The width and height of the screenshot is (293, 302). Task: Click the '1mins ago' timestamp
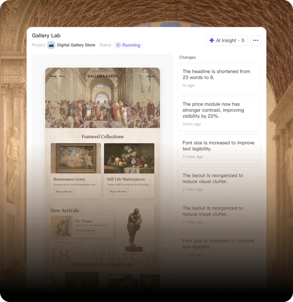point(191,124)
